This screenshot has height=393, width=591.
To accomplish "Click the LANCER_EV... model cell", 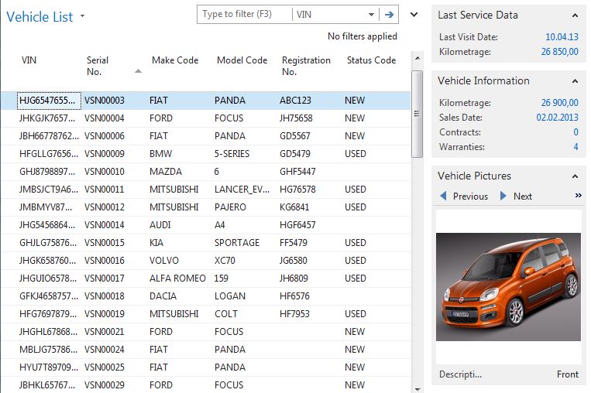I will [242, 190].
